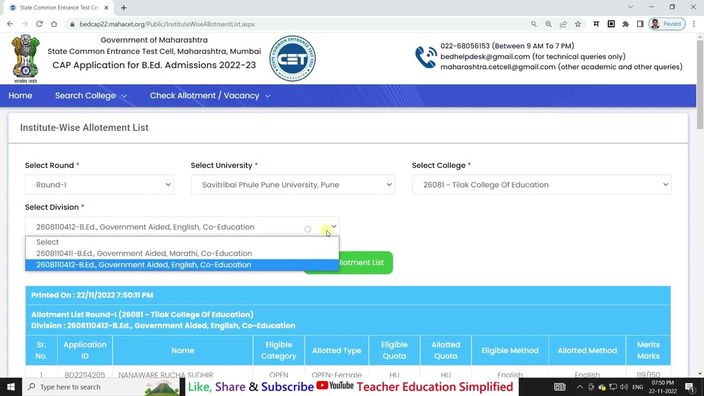Viewport: 704px width, 396px height.
Task: Click the Application ID column header
Action: tap(85, 350)
